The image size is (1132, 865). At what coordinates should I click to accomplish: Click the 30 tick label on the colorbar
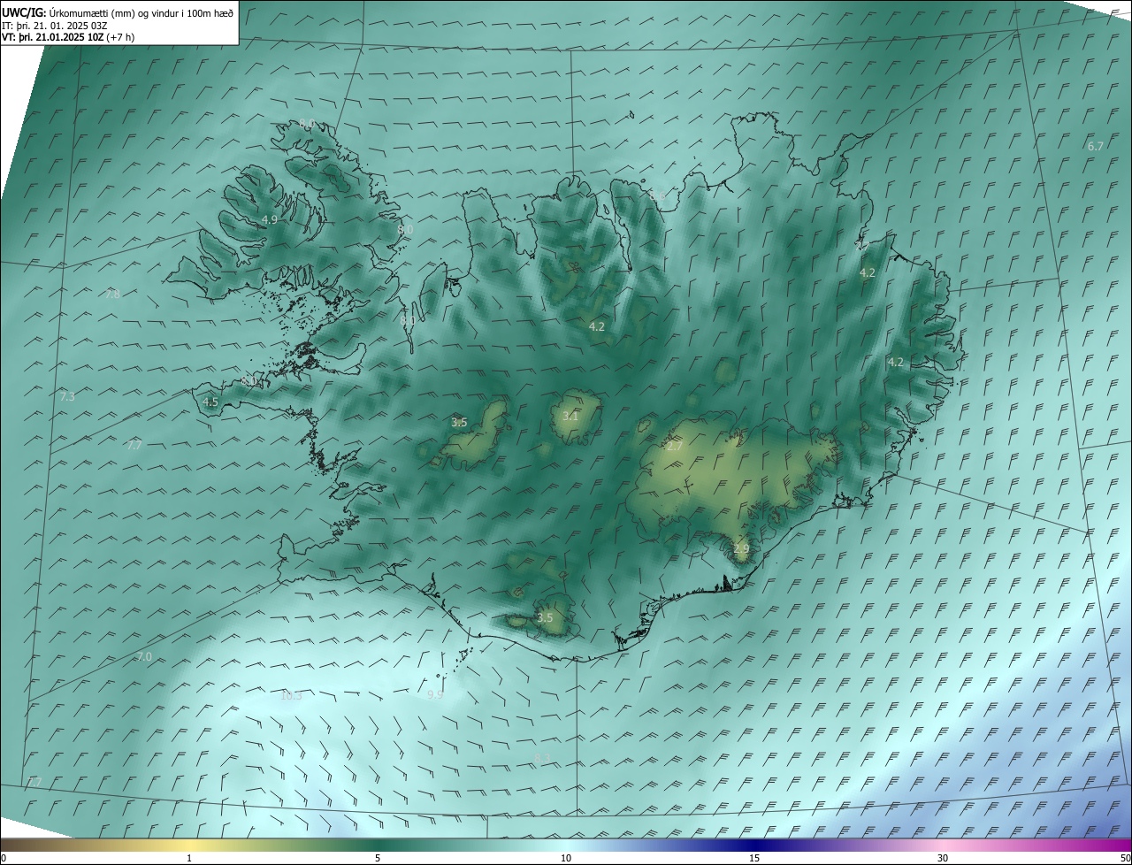(x=943, y=858)
